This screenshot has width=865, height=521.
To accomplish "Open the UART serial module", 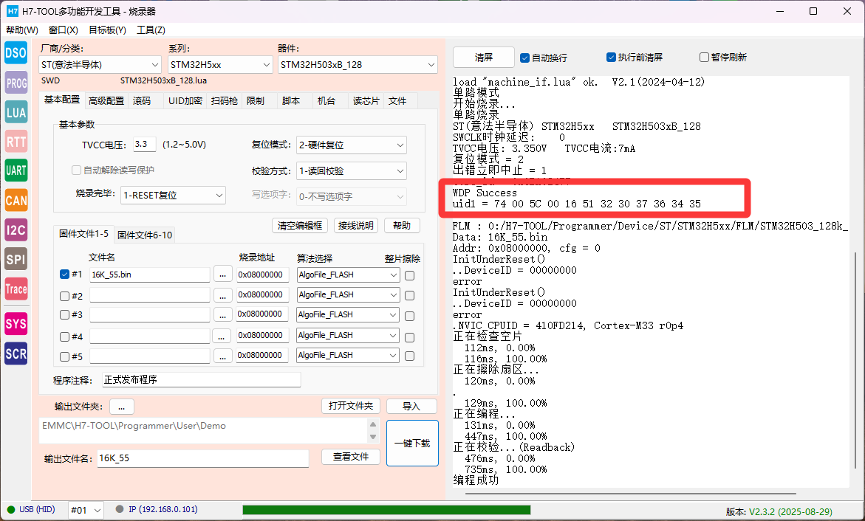I will tap(16, 170).
